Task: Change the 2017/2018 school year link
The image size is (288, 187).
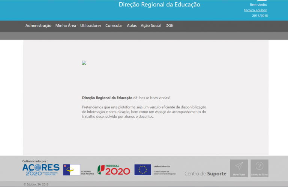Action: tap(260, 16)
